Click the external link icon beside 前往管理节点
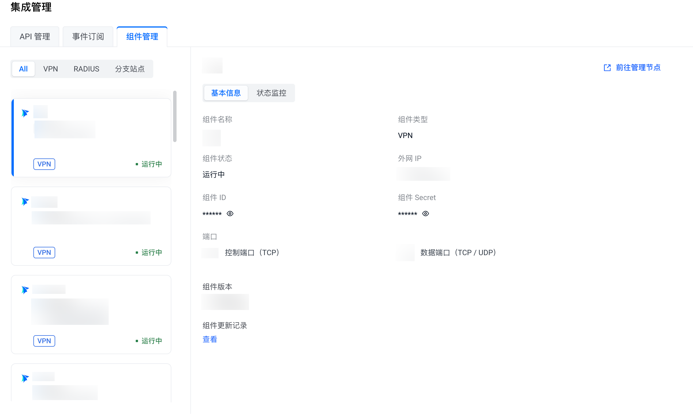Image resolution: width=693 pixels, height=415 pixels. click(x=607, y=68)
